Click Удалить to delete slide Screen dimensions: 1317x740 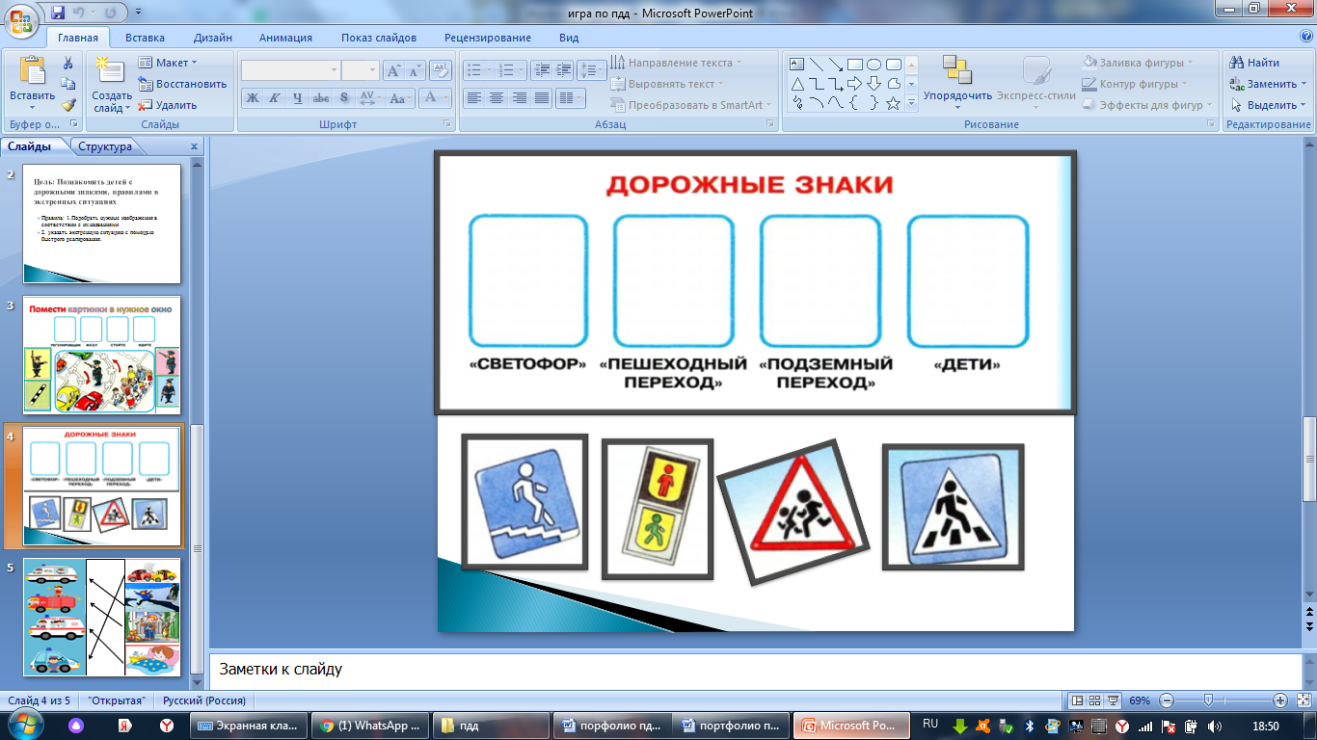(169, 105)
